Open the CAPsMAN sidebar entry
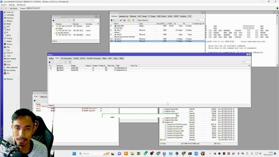This screenshot has height=157, width=279. coord(10,15)
